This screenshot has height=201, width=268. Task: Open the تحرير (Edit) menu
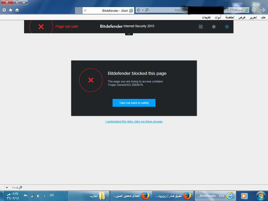point(253,17)
